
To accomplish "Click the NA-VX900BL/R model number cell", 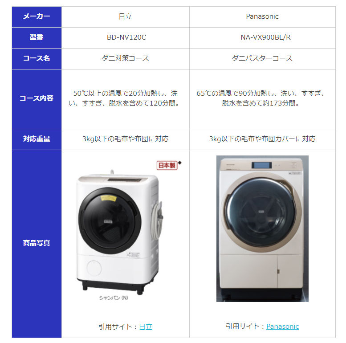I will pos(262,38).
